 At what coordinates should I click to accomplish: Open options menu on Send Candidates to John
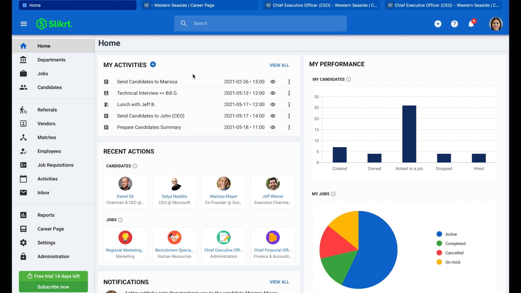coord(289,116)
